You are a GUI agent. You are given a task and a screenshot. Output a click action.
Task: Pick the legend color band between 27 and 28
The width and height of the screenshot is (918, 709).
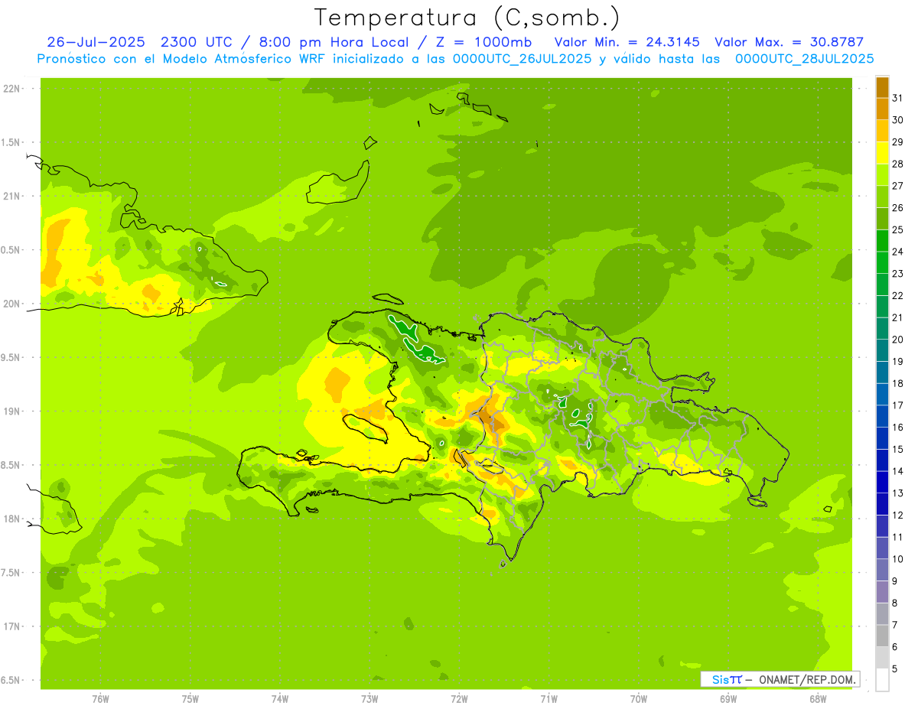(882, 175)
